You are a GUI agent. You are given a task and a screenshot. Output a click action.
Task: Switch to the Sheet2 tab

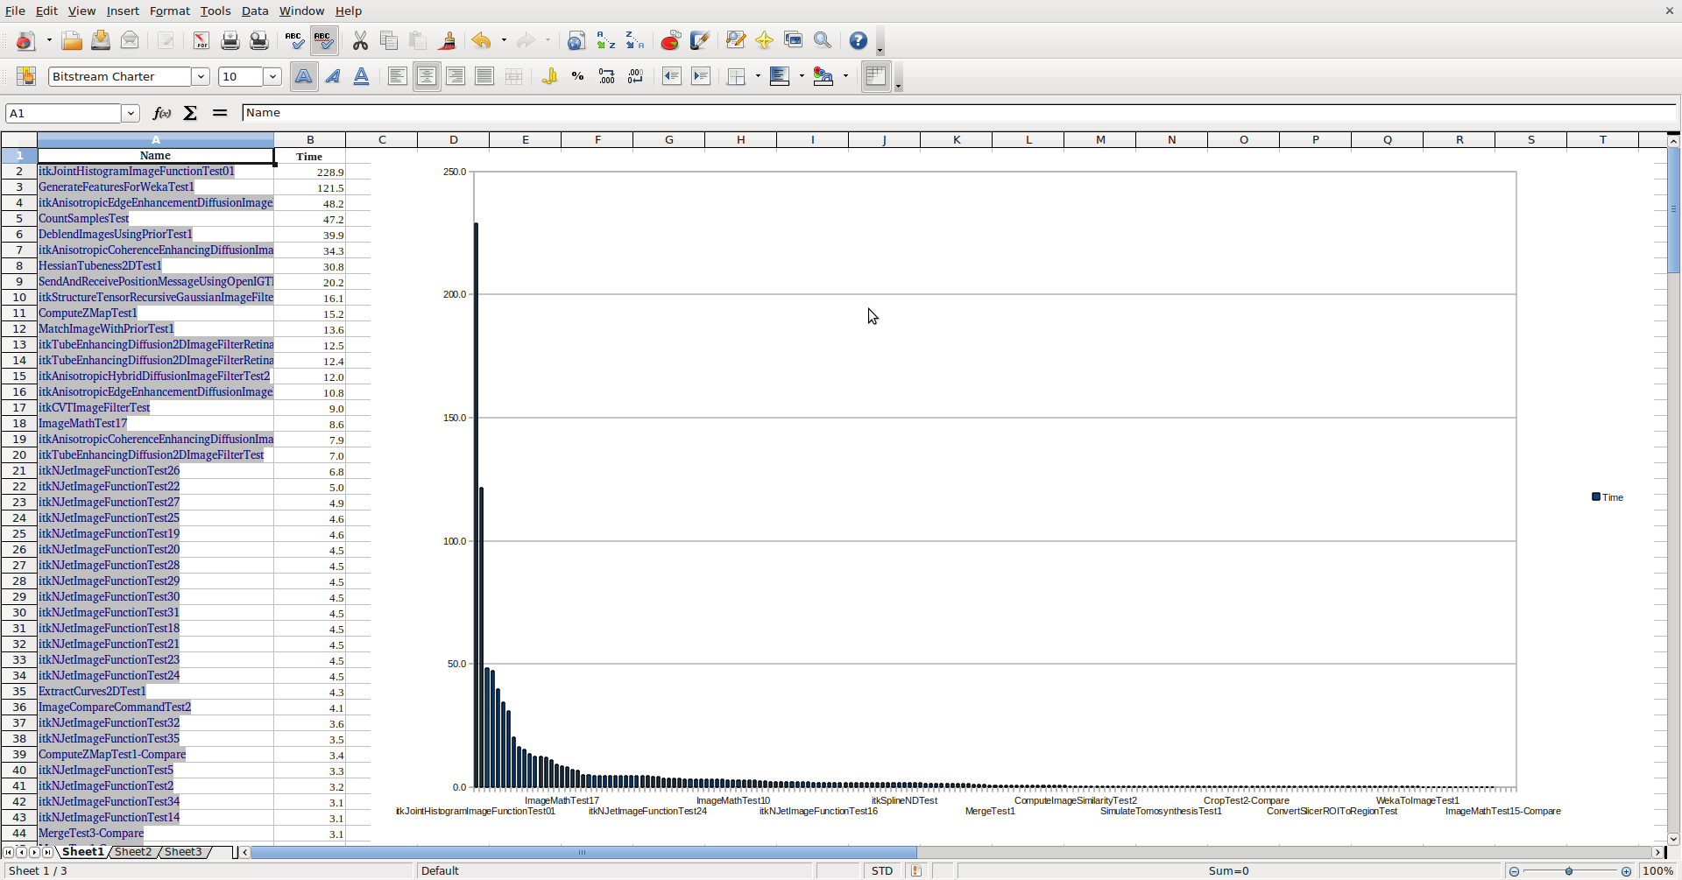point(133,852)
